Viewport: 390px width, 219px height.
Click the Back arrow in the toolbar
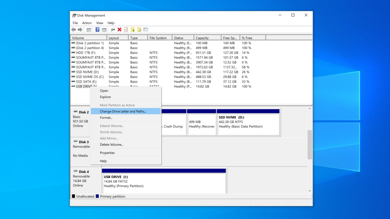point(74,30)
